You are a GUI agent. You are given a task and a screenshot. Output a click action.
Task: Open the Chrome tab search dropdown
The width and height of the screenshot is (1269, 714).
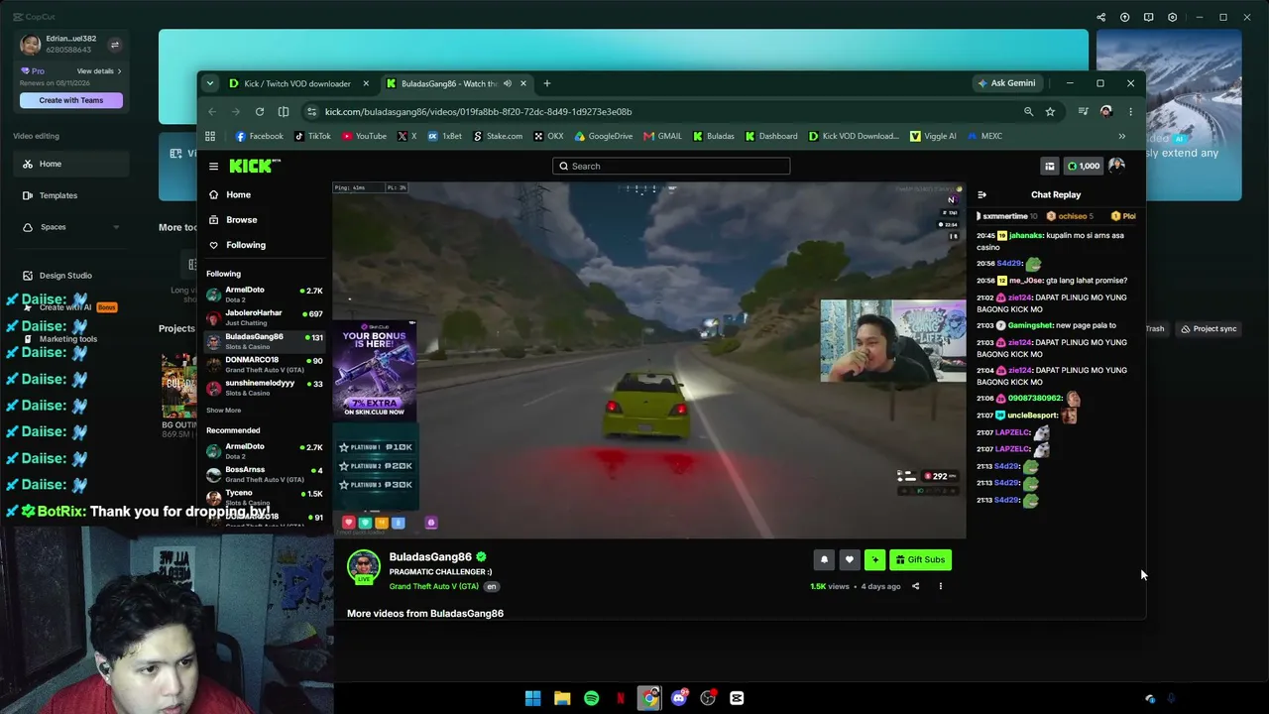(210, 83)
